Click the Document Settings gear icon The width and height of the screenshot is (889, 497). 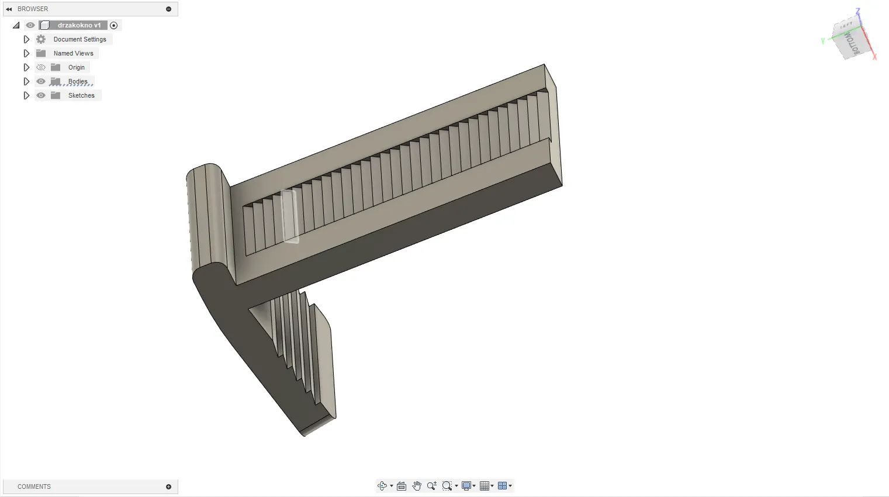pos(41,39)
